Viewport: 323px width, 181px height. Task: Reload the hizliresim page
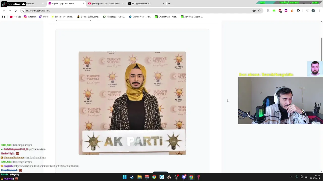(x=16, y=11)
